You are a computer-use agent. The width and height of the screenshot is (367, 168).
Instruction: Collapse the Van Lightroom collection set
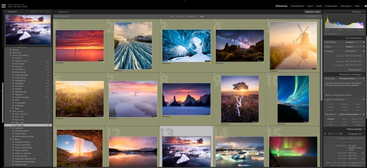8,128
